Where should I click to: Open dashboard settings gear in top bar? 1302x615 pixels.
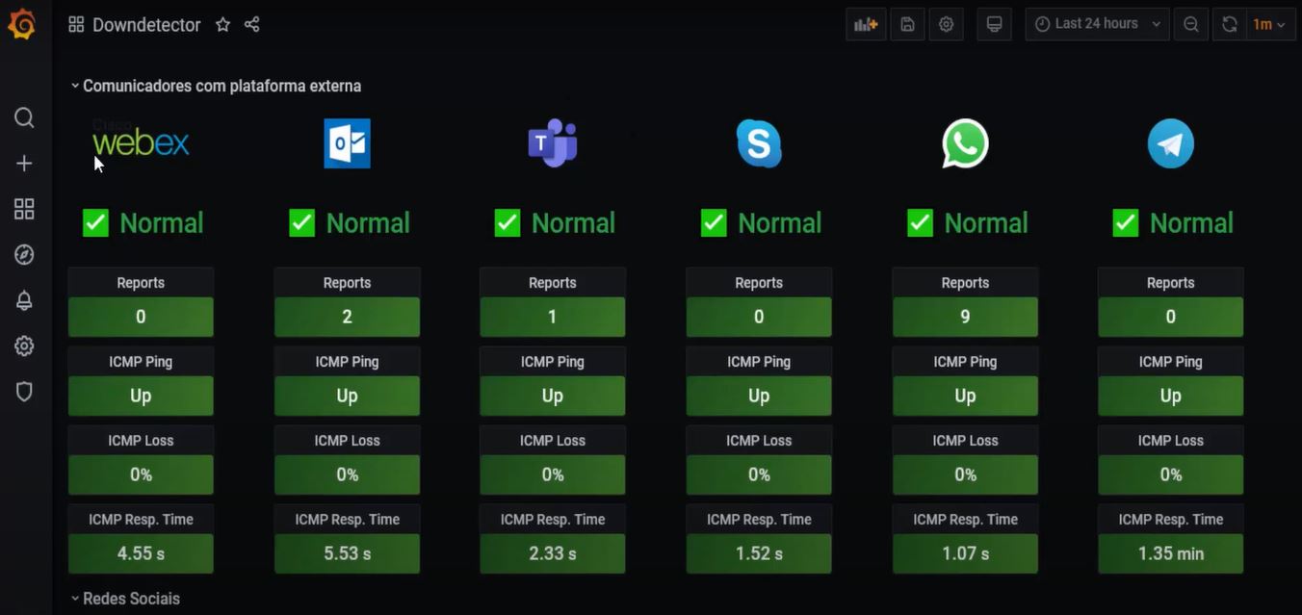tap(946, 24)
